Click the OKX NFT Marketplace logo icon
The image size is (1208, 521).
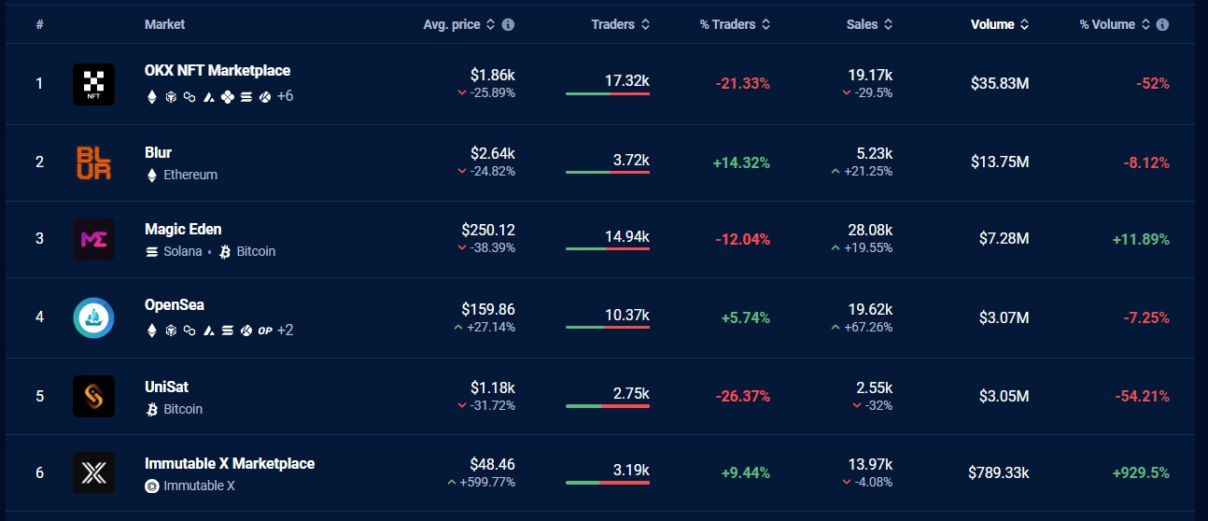click(x=93, y=84)
